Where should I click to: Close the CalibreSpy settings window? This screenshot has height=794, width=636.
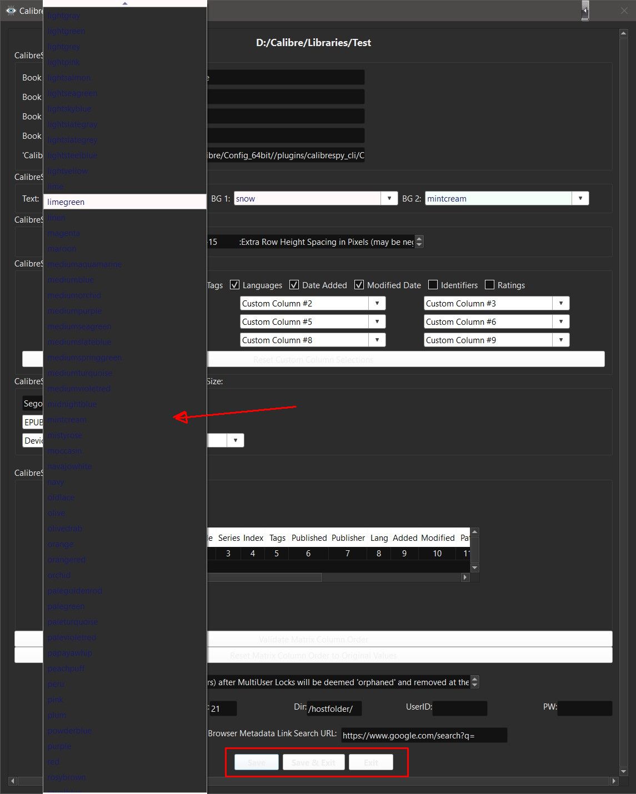(624, 11)
